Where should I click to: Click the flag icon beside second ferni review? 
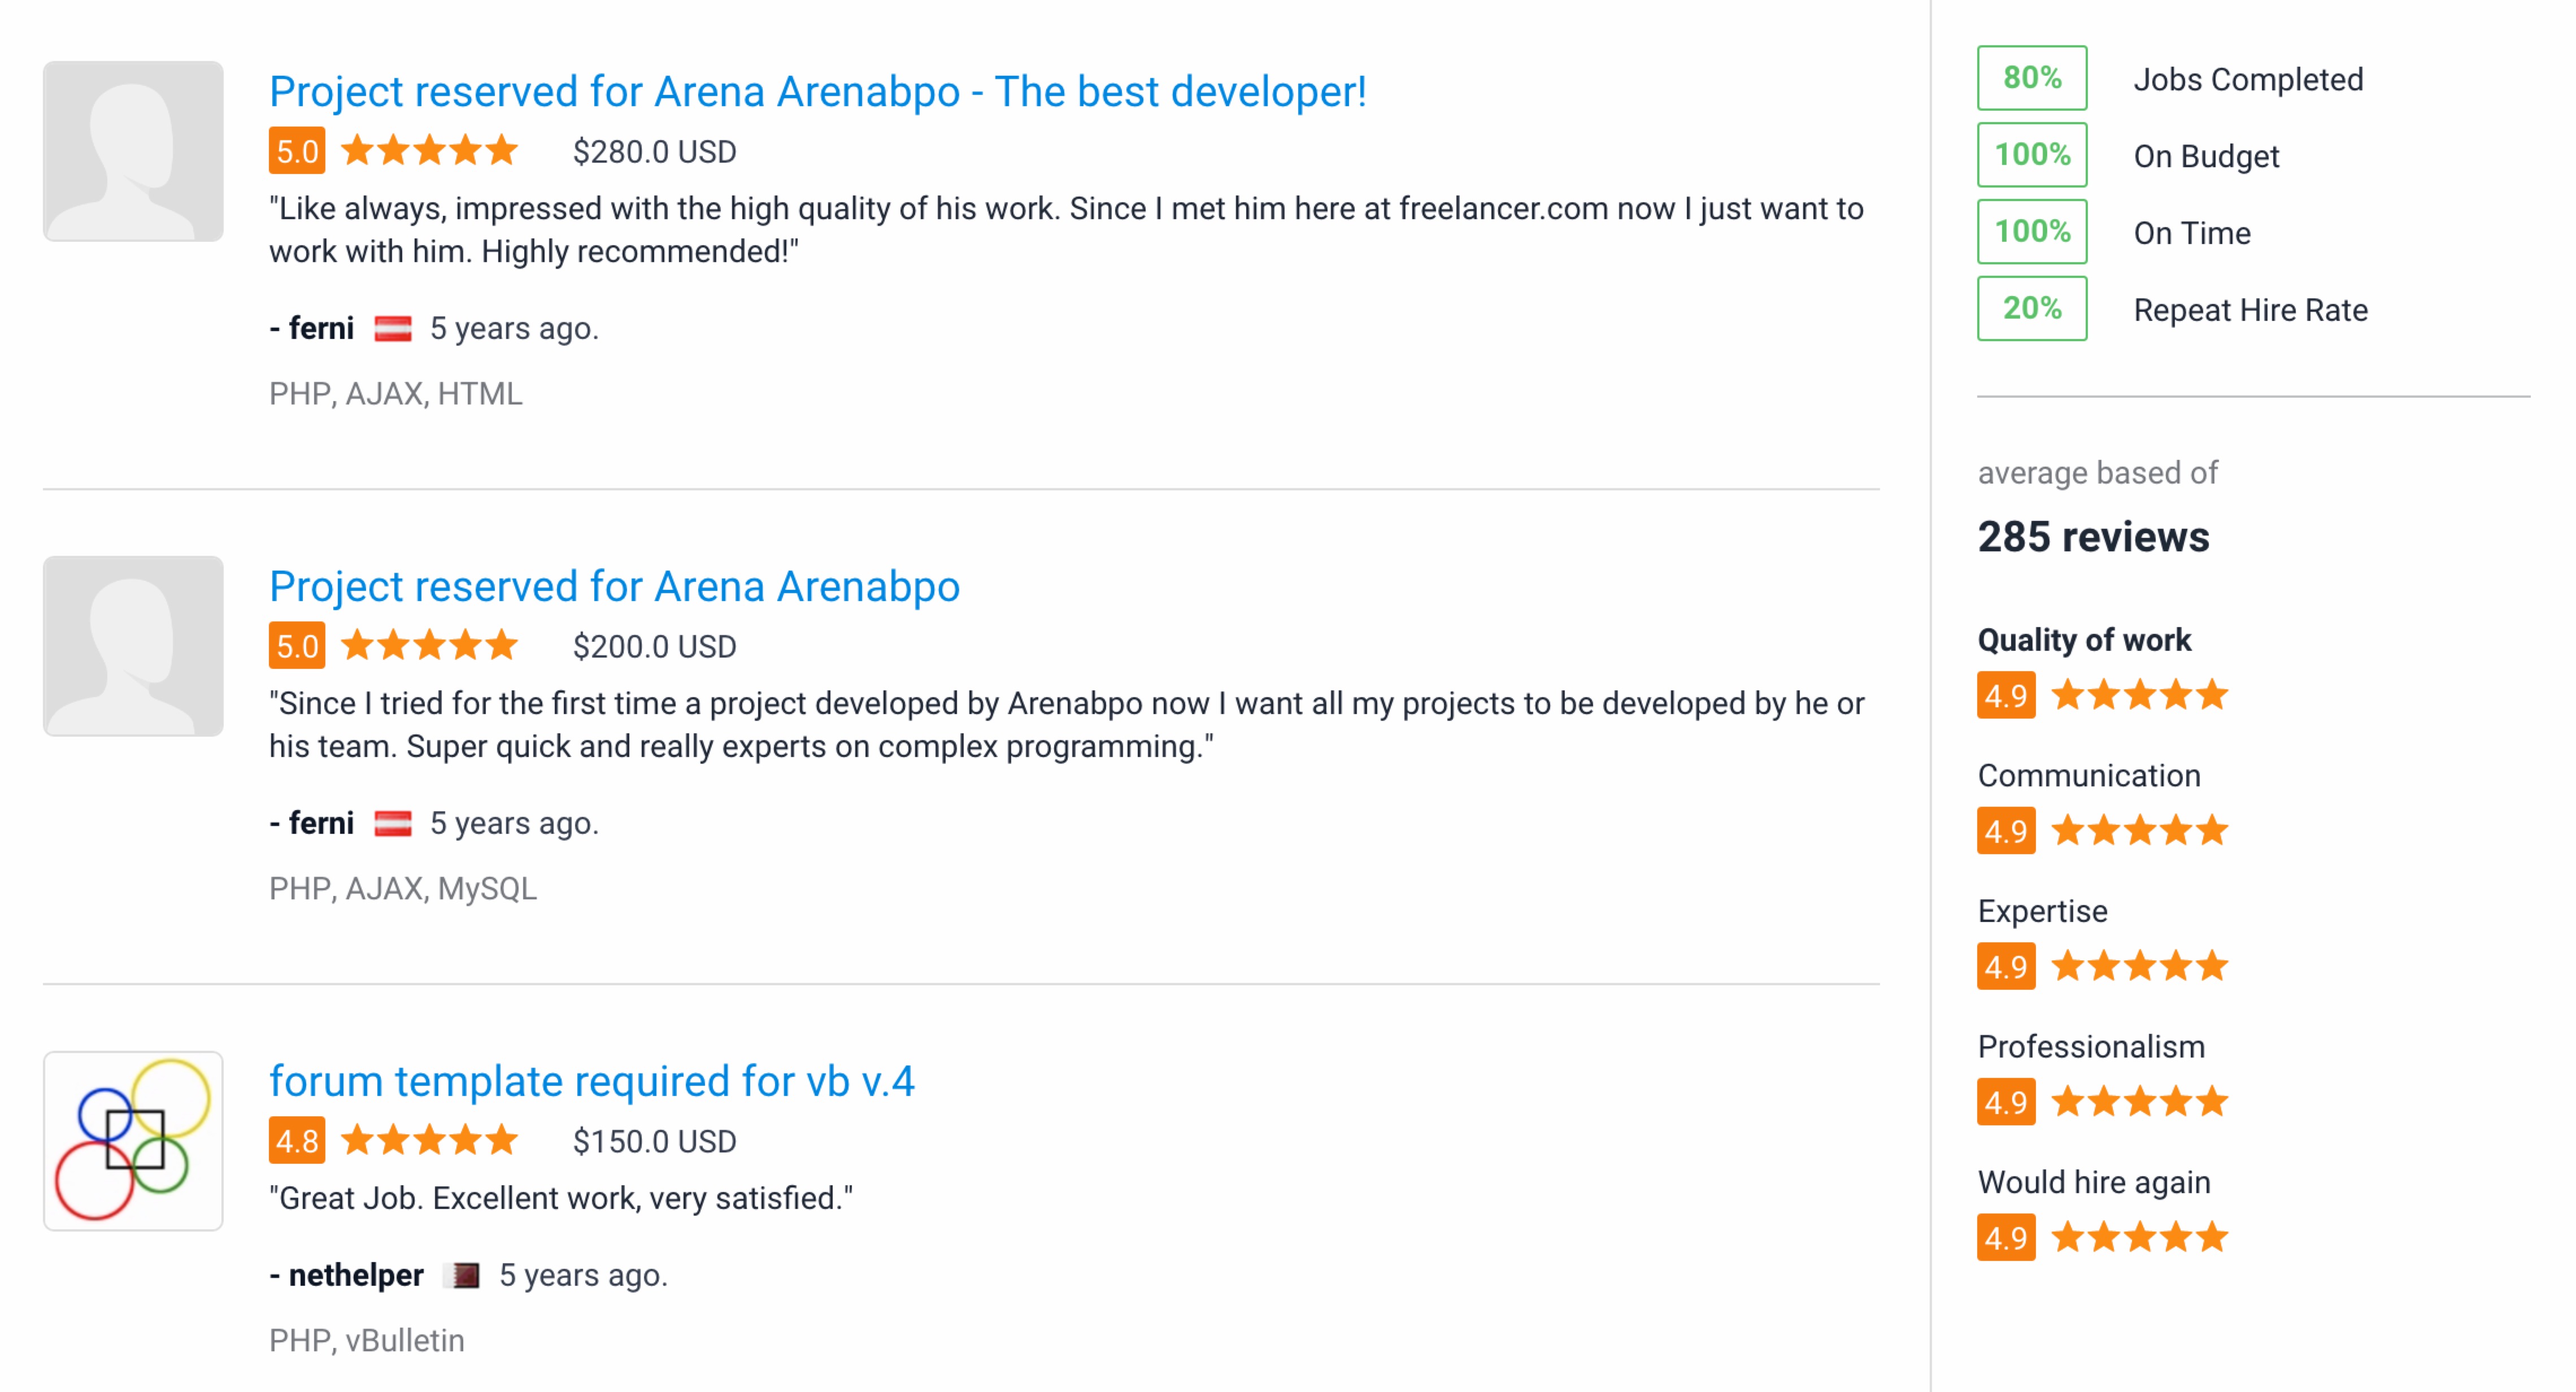392,823
